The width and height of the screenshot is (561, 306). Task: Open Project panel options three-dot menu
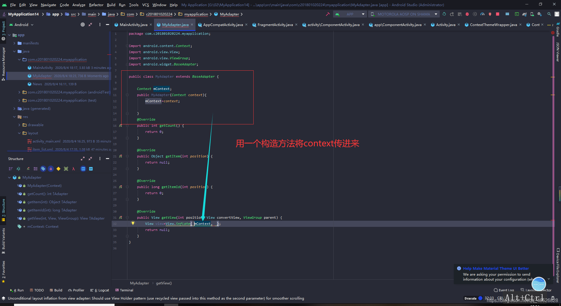(x=100, y=25)
